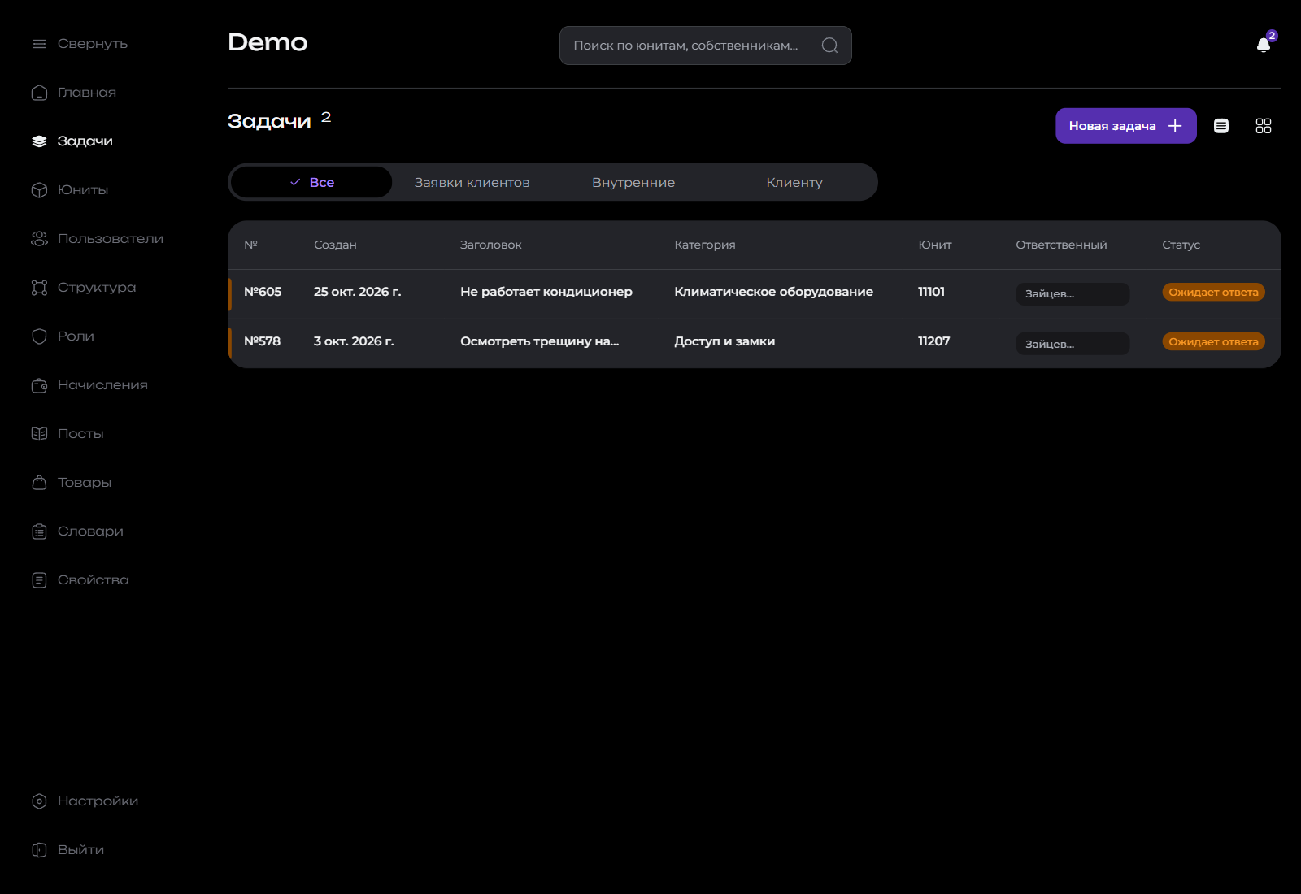
Task: Open responsible Зайцев dropdown for task №605
Action: [1073, 294]
